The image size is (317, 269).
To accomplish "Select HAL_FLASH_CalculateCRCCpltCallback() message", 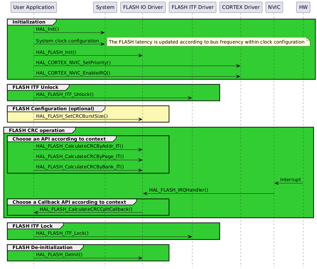I will click(86, 209).
